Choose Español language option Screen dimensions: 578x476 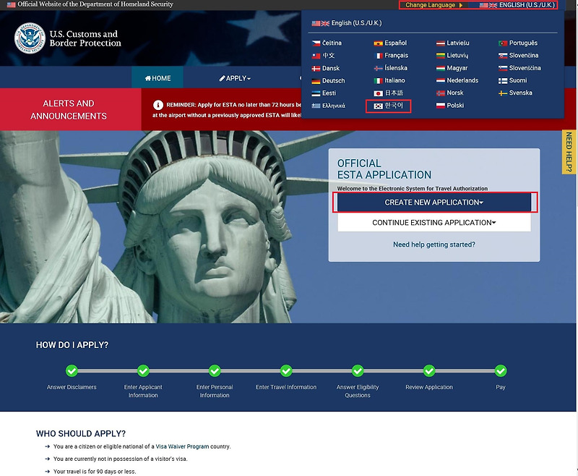[x=390, y=43]
